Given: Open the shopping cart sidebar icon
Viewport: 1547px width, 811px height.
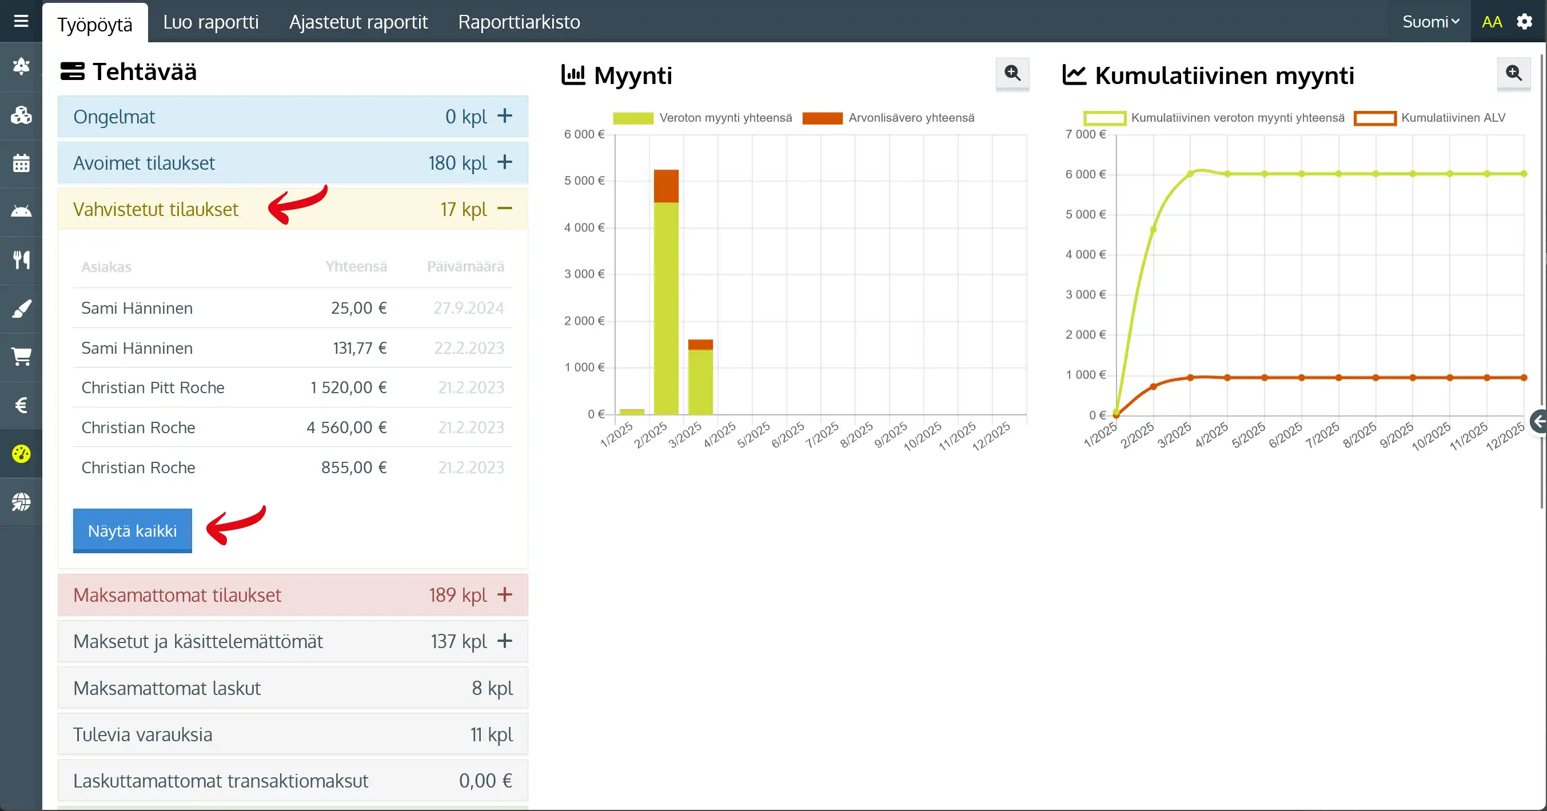Looking at the screenshot, I should tap(21, 357).
